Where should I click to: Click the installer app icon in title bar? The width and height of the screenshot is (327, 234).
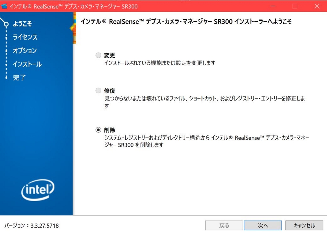click(x=4, y=6)
